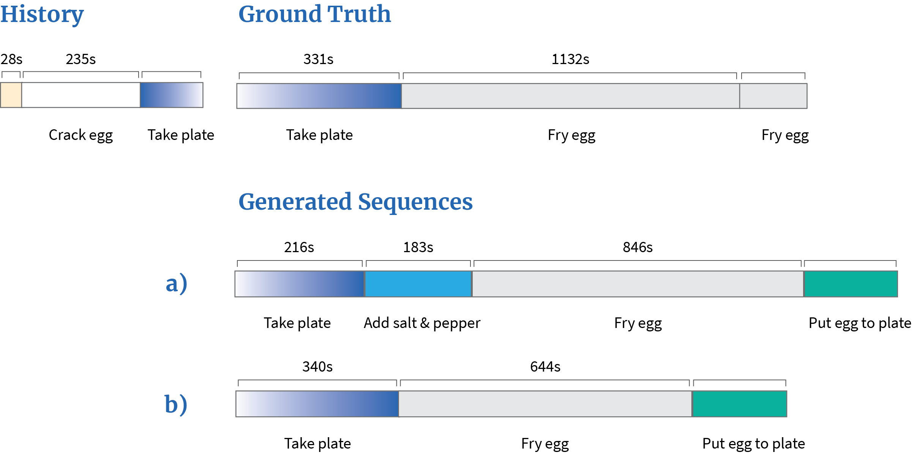Click the Ground Truth heading
This screenshot has width=917, height=455.
coord(314,14)
